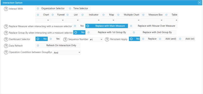Screen dimensions: 203x94
Task: Set Persistent Apply to Replace
Action: [x=149, y=39]
